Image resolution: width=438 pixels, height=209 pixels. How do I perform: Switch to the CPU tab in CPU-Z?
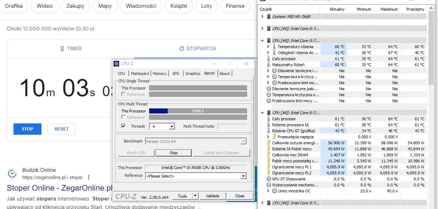122,74
